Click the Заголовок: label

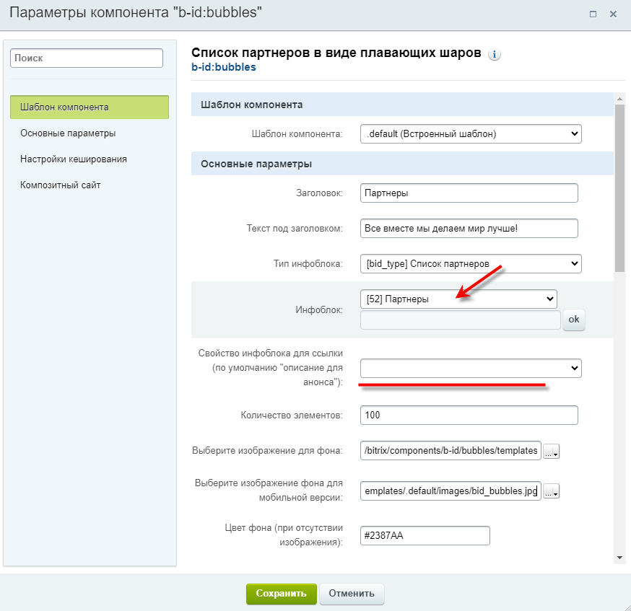(x=320, y=193)
